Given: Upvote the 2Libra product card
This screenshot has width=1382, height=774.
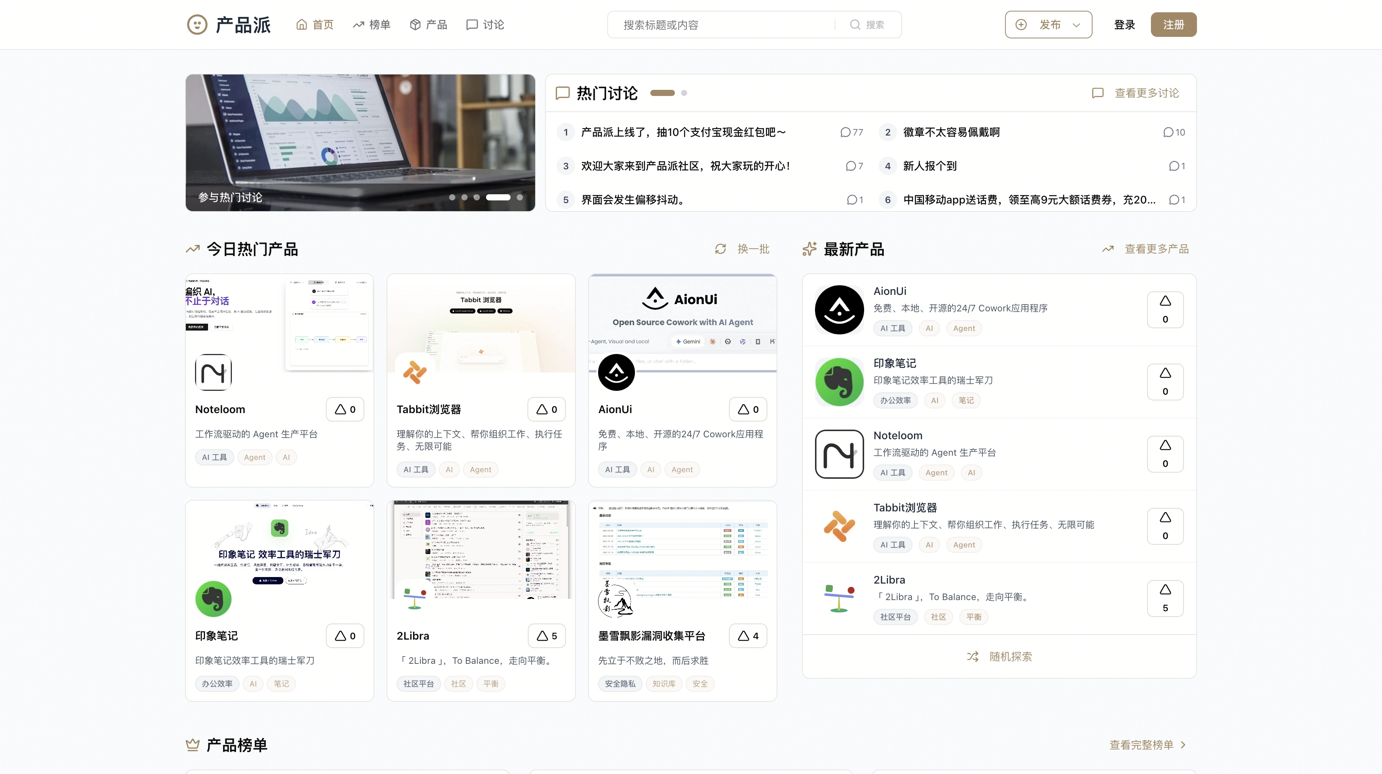Looking at the screenshot, I should [x=546, y=636].
